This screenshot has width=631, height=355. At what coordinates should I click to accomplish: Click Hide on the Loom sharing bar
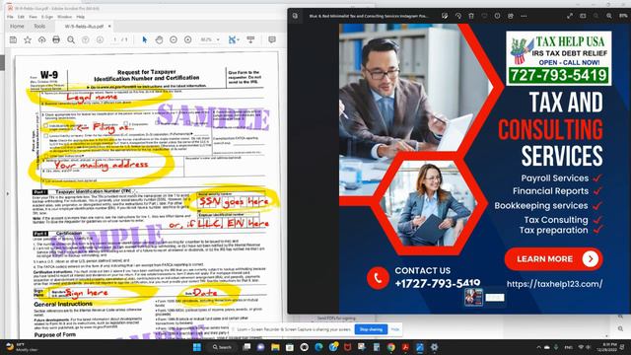click(395, 329)
